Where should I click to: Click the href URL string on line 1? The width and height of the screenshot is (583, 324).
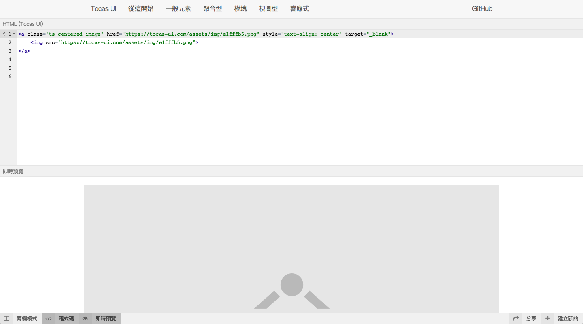point(191,34)
